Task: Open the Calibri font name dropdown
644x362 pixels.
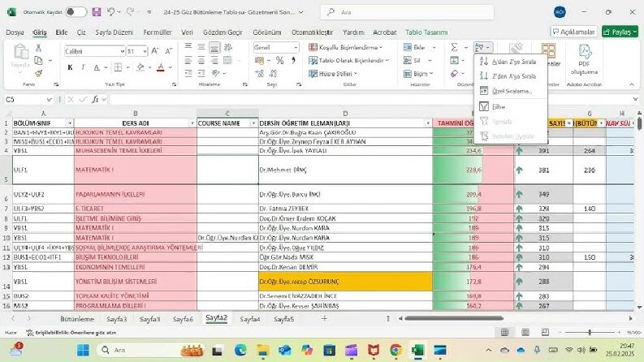Action: point(123,51)
